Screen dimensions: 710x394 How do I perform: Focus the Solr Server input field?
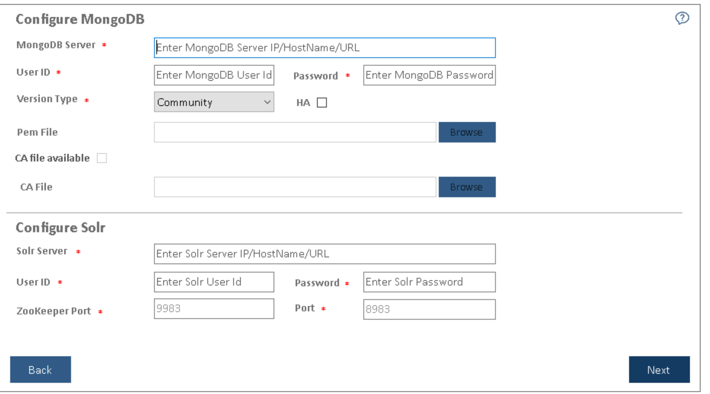pos(324,254)
